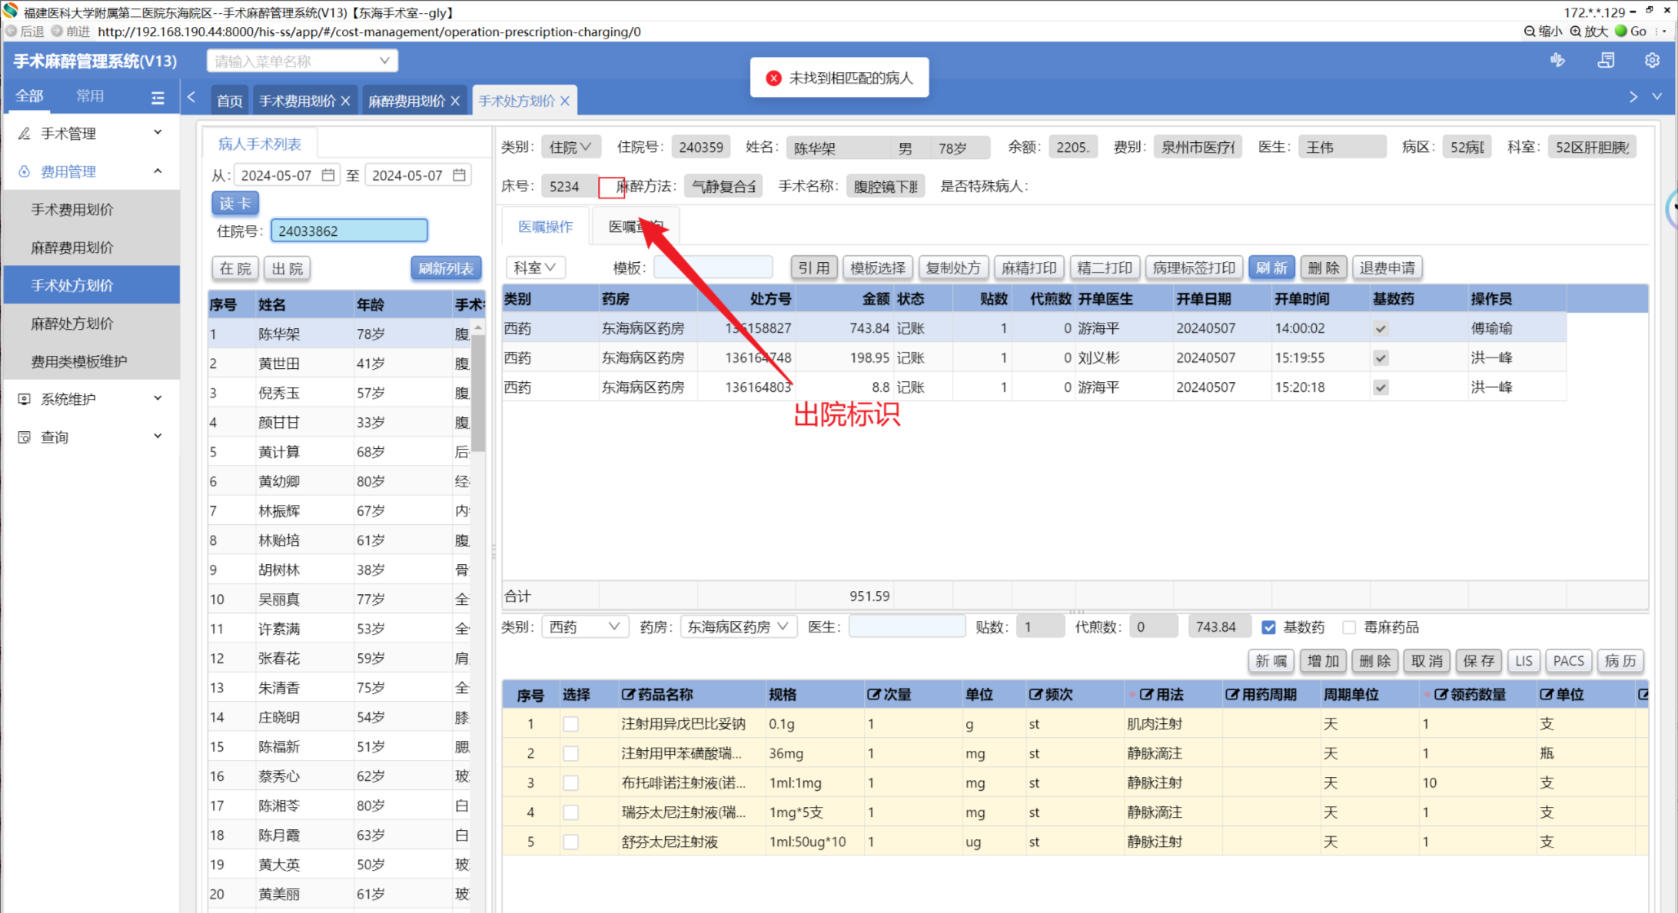Screen dimensions: 1678x913
Task: Click the tab scroll right arrow
Action: 1633,97
